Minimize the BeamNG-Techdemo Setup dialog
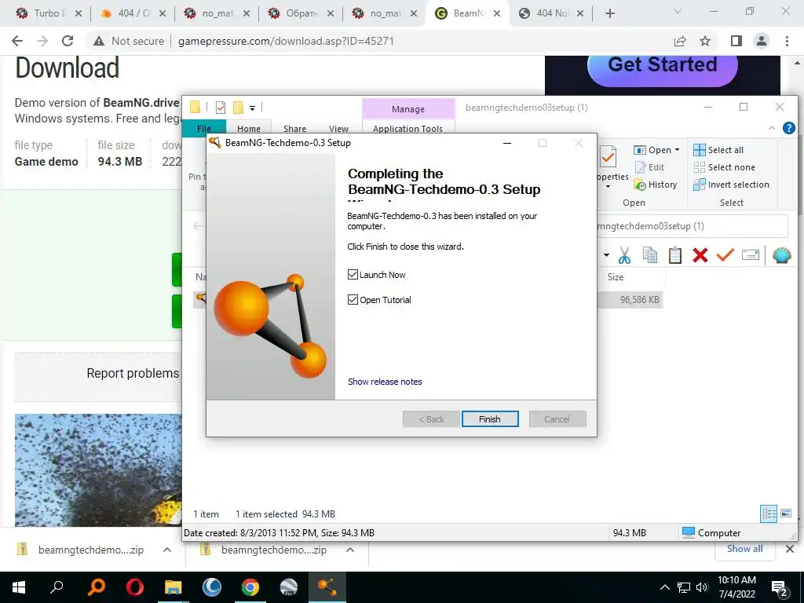The image size is (804, 603). point(507,143)
